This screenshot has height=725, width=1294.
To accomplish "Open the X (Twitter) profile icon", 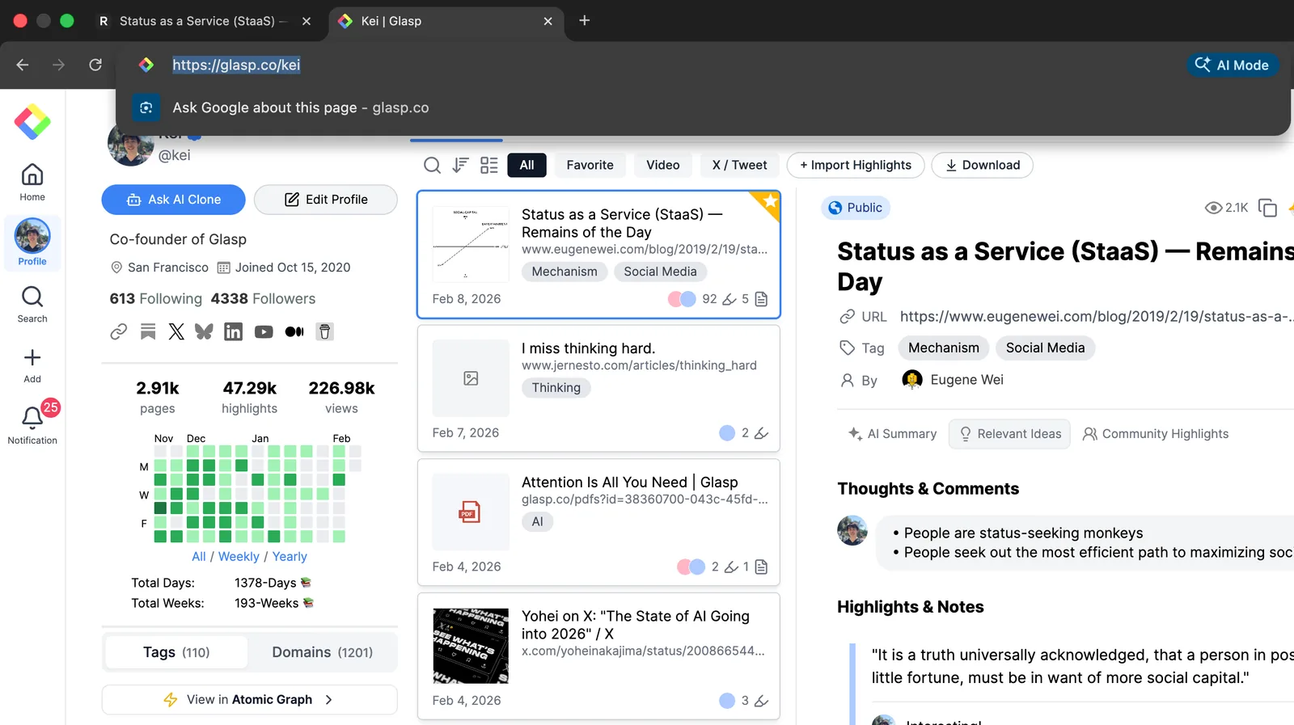I will (x=176, y=331).
